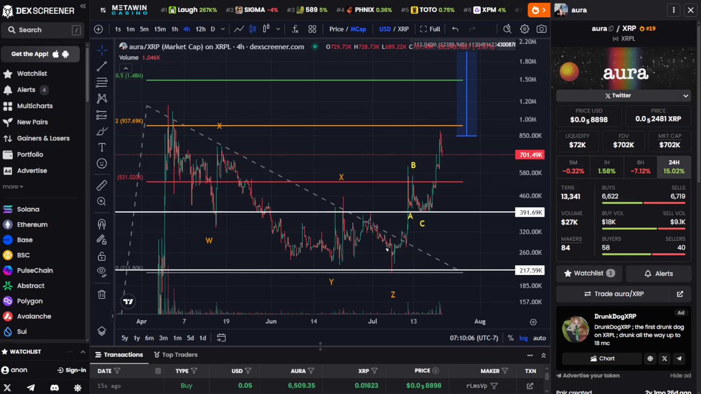
Task: Take a chart snapshot with camera icon
Action: (x=542, y=29)
